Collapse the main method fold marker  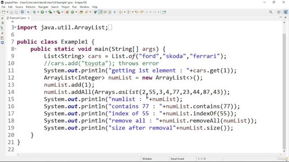[15, 49]
